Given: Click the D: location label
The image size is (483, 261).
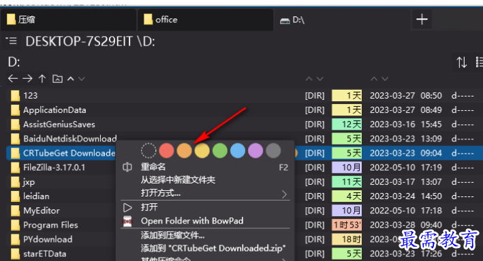Looking at the screenshot, I should click(x=14, y=62).
